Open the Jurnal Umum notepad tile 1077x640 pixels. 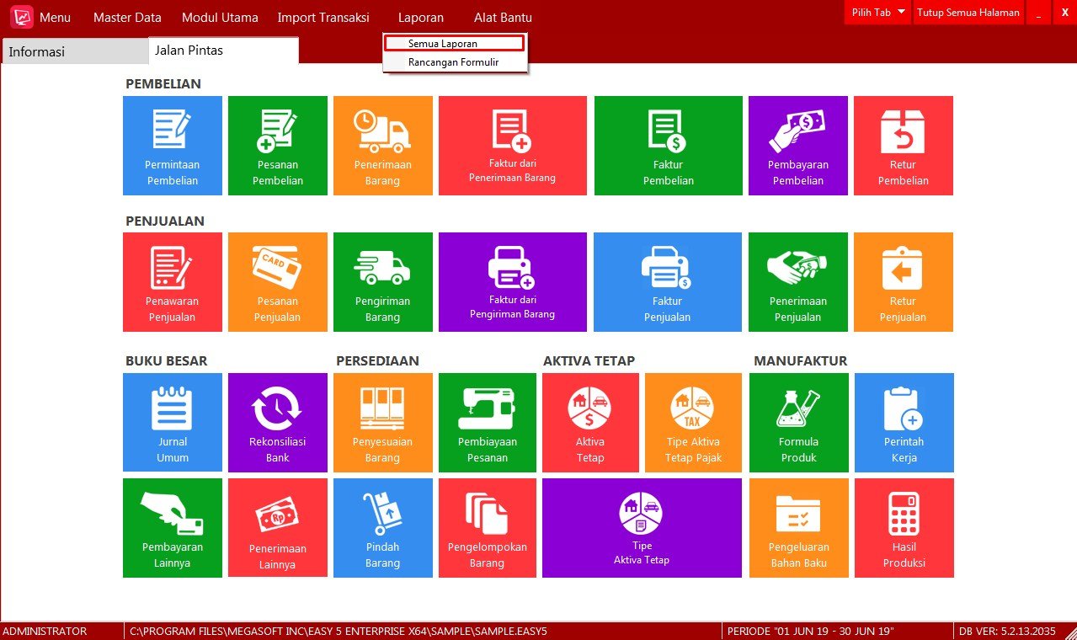pos(173,423)
